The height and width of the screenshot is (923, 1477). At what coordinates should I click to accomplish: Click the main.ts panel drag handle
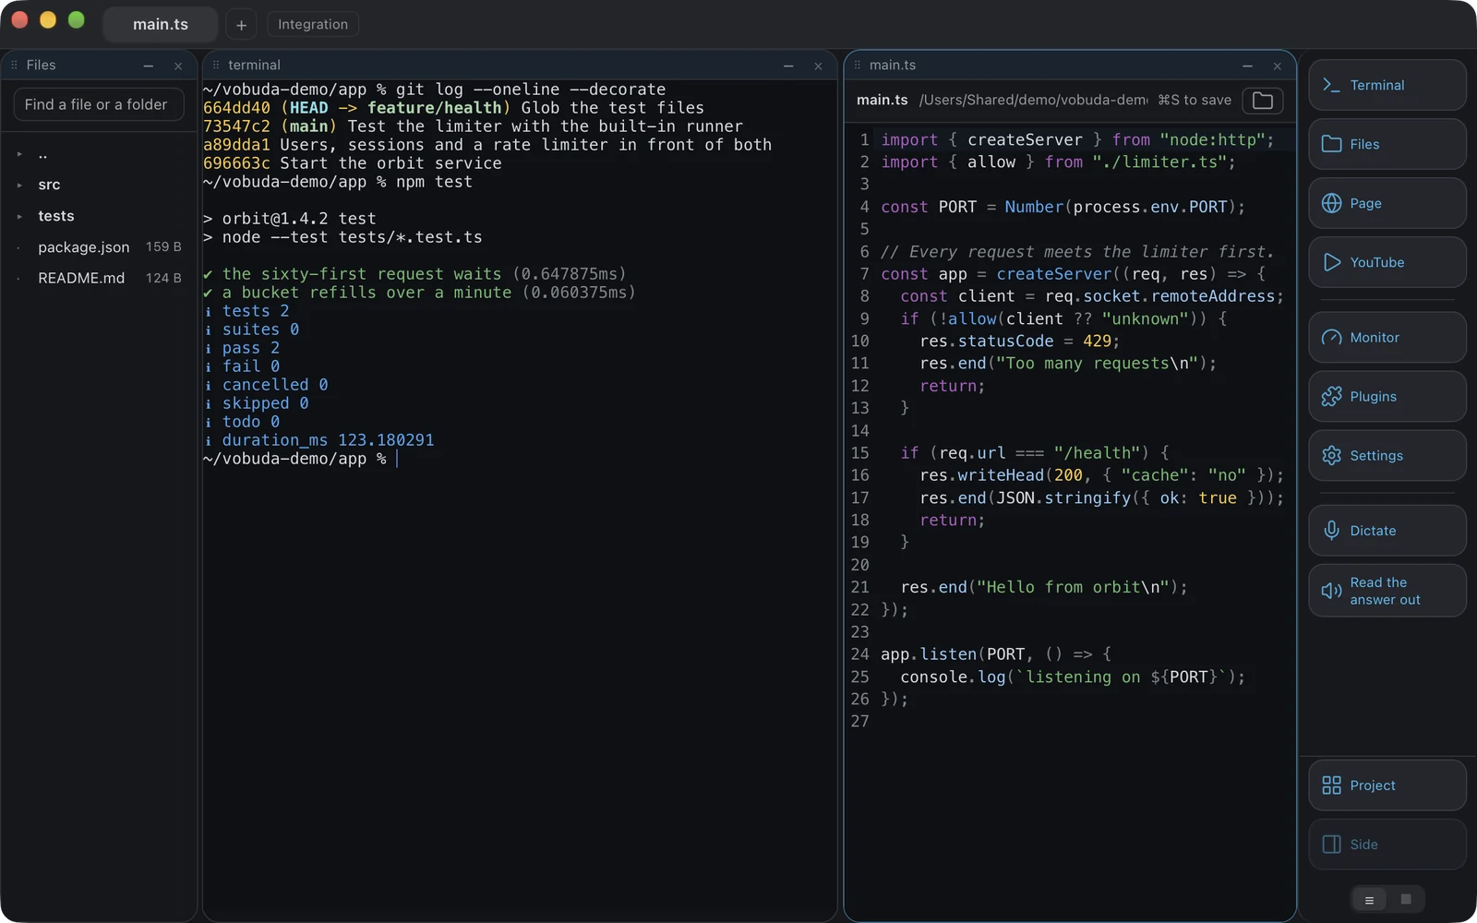(x=857, y=66)
